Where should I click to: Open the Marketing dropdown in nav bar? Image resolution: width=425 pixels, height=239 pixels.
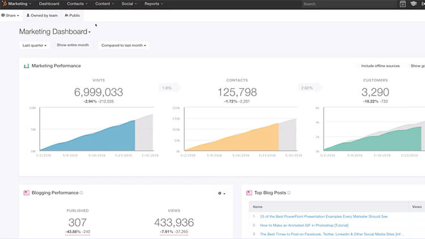(19, 4)
